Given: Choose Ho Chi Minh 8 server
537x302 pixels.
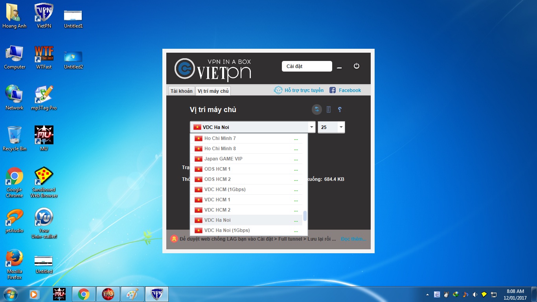Looking at the screenshot, I should point(246,149).
